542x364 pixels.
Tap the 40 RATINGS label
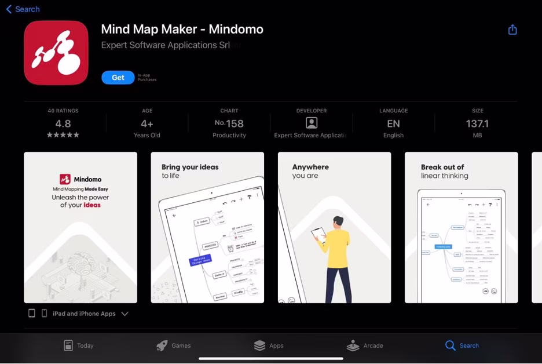[63, 111]
